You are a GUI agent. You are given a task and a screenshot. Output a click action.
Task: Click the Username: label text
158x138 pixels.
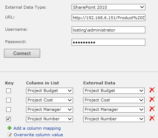point(16,29)
